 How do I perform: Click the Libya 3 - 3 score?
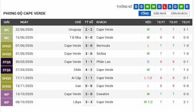coord(89,102)
